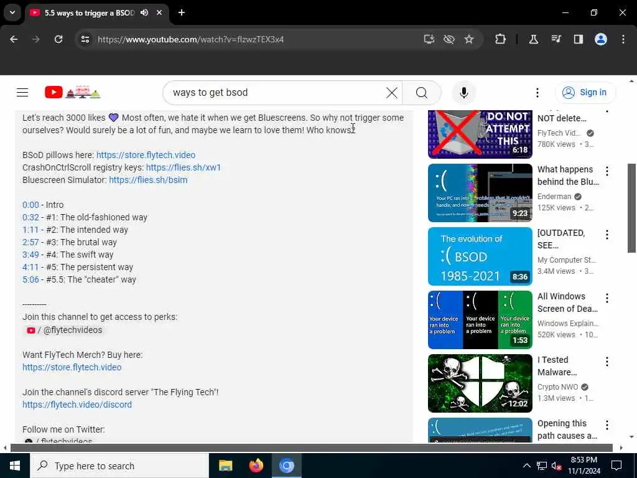Screen dimensions: 637x478
Task: Open options for 'I Tested Malware' video
Action: (607, 362)
